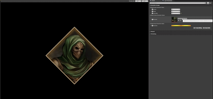This screenshot has width=213, height=99.
Task: Open the property matrix grid button
Action: click(208, 3)
